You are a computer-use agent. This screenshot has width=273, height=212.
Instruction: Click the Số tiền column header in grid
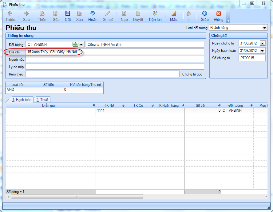(201, 106)
